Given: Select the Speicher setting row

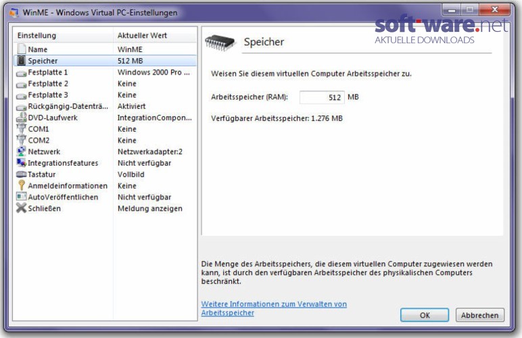Looking at the screenshot, I should pyautogui.click(x=105, y=61).
